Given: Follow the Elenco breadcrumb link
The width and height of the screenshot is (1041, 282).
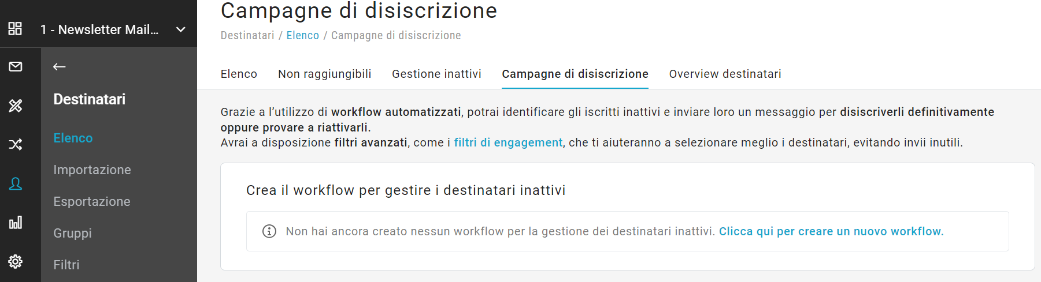Looking at the screenshot, I should (x=303, y=35).
